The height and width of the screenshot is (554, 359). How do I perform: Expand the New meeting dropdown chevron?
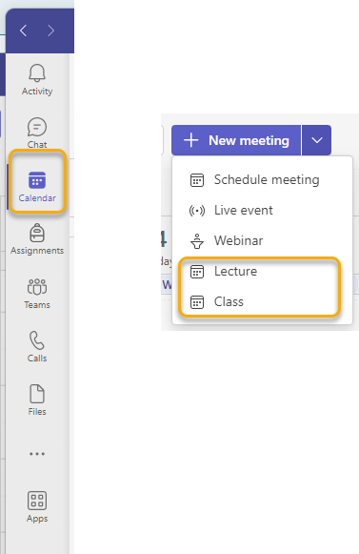pyautogui.click(x=317, y=140)
